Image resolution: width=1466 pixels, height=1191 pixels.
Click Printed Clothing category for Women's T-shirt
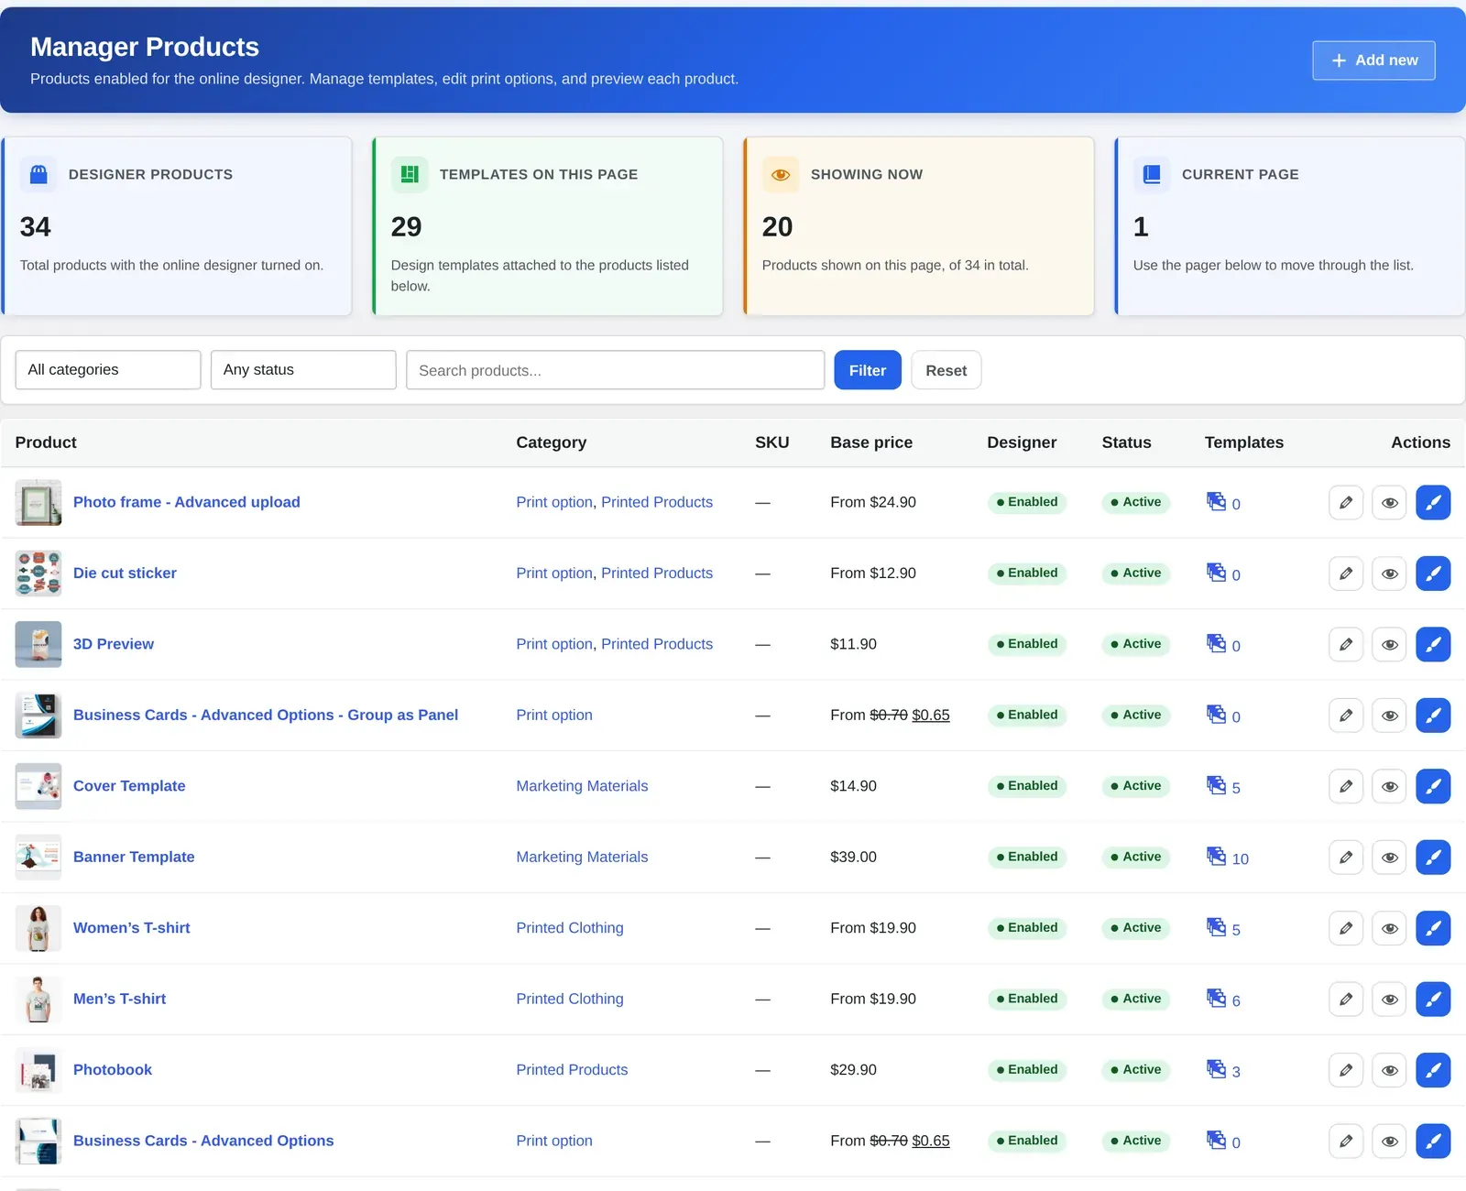click(570, 928)
